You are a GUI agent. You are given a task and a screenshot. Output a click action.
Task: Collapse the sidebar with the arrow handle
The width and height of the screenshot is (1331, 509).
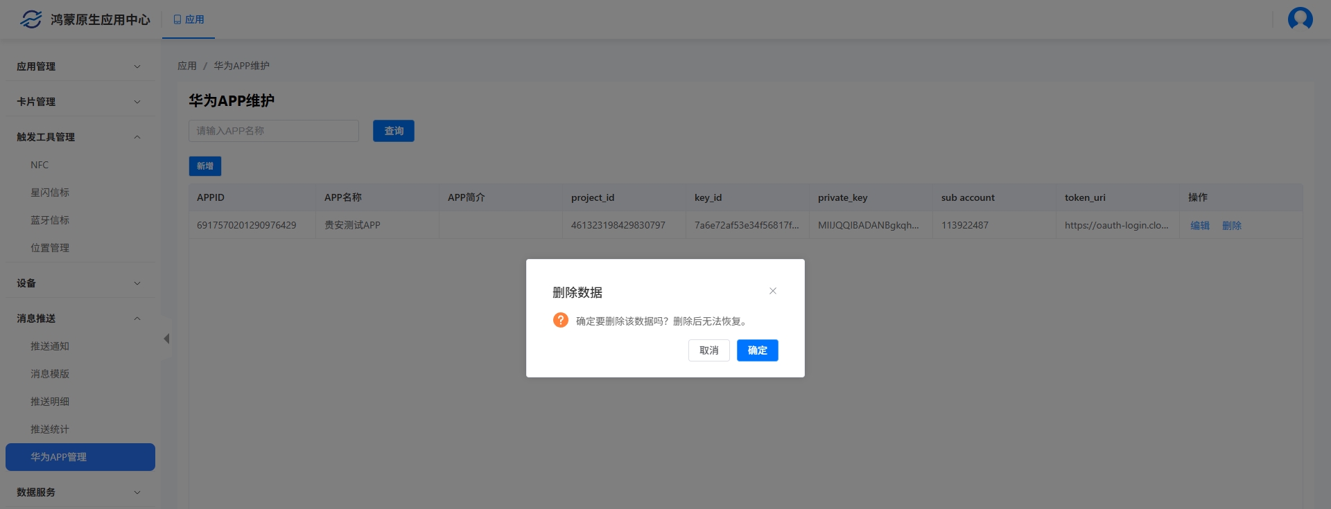[x=166, y=339]
